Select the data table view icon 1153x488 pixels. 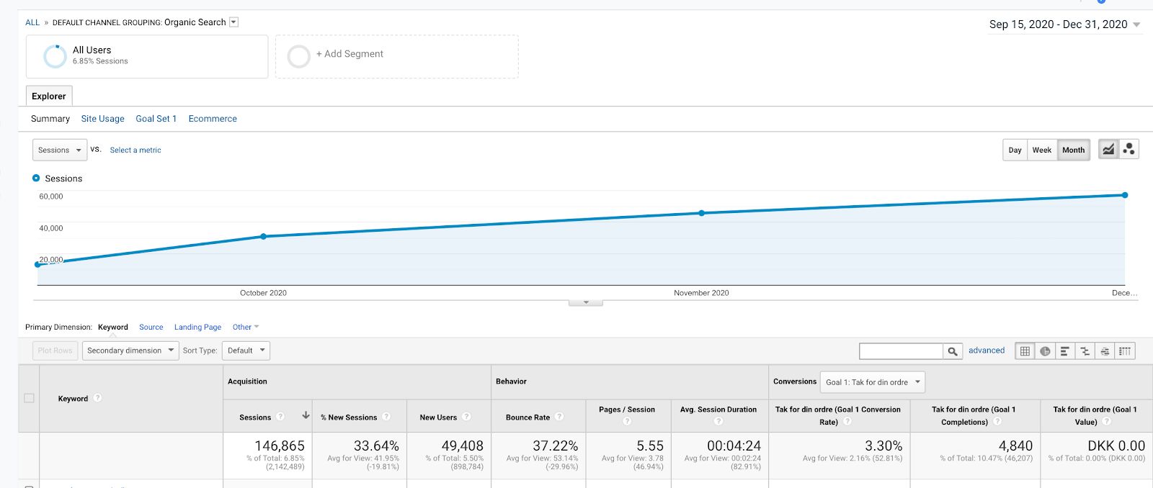(1025, 351)
